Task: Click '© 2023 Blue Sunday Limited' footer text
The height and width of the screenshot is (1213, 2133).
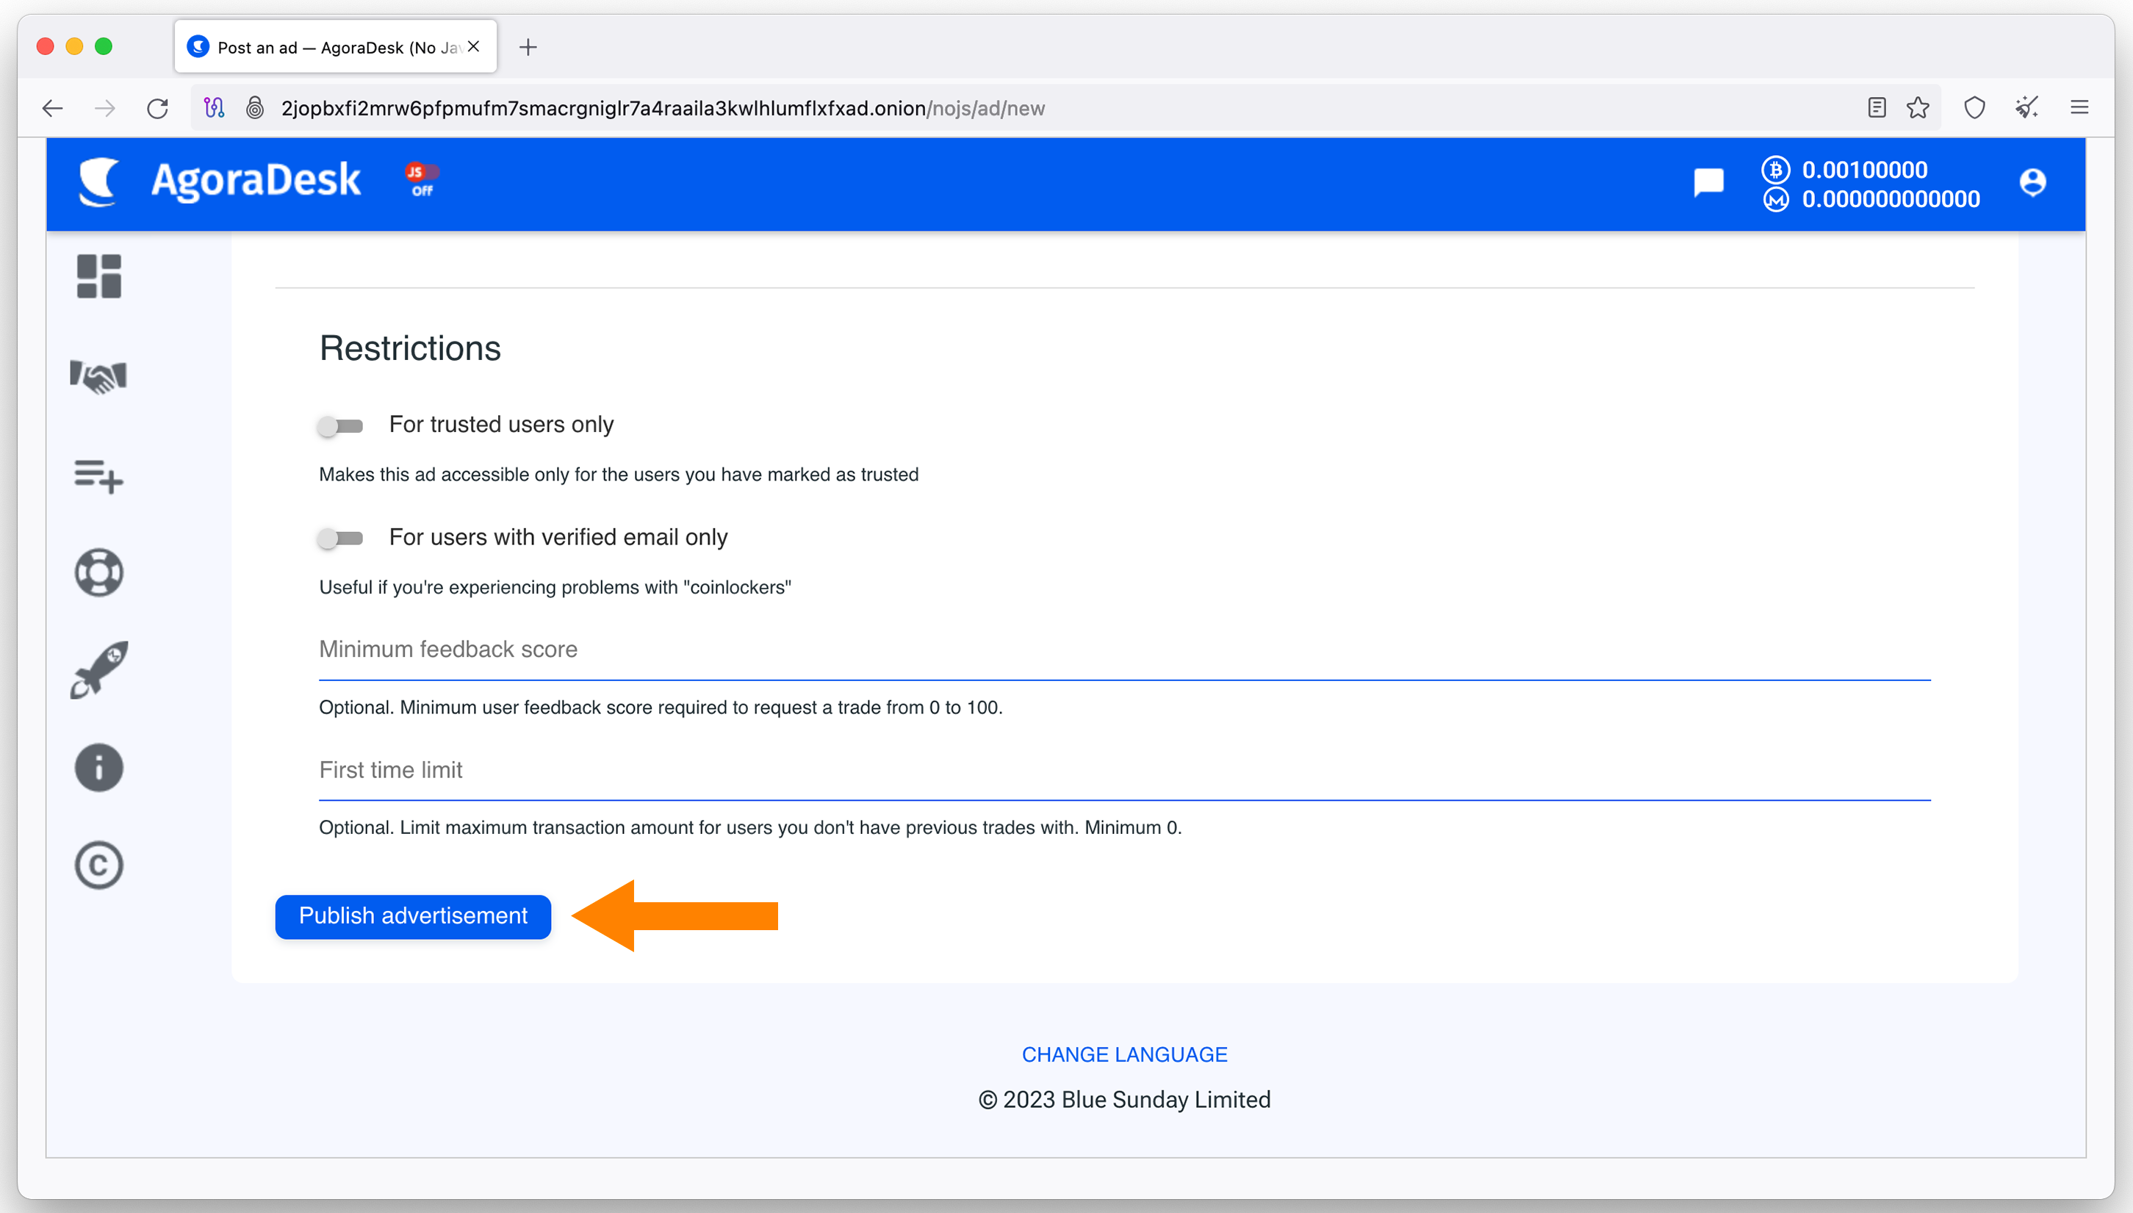Action: tap(1124, 1100)
